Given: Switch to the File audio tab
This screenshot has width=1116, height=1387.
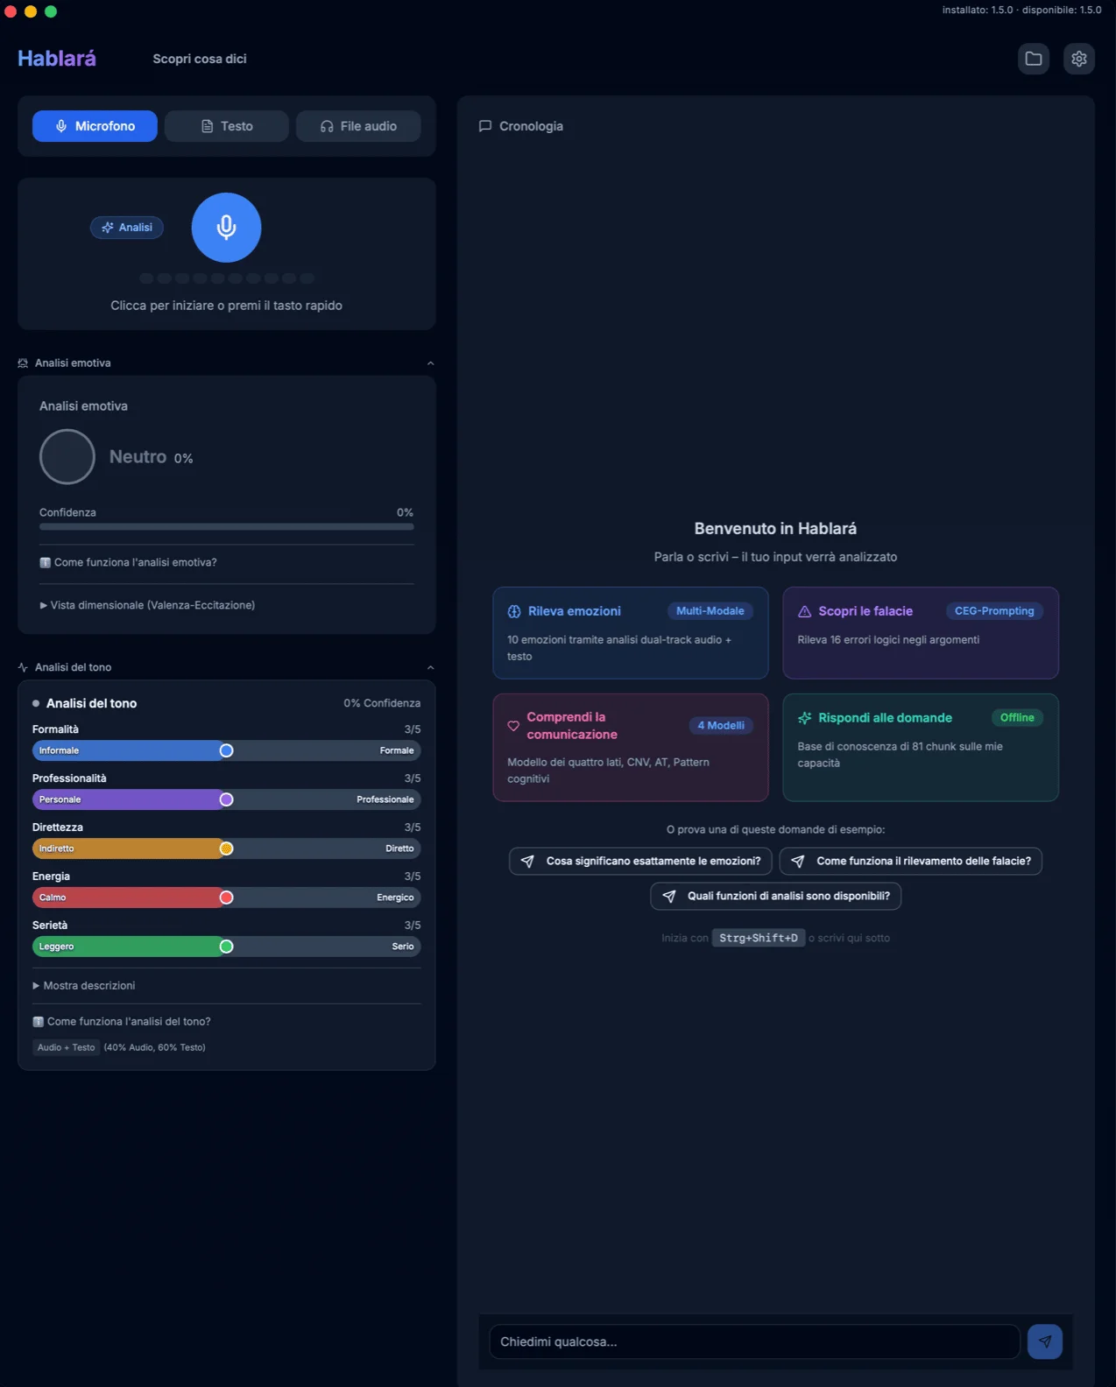Looking at the screenshot, I should 358,126.
